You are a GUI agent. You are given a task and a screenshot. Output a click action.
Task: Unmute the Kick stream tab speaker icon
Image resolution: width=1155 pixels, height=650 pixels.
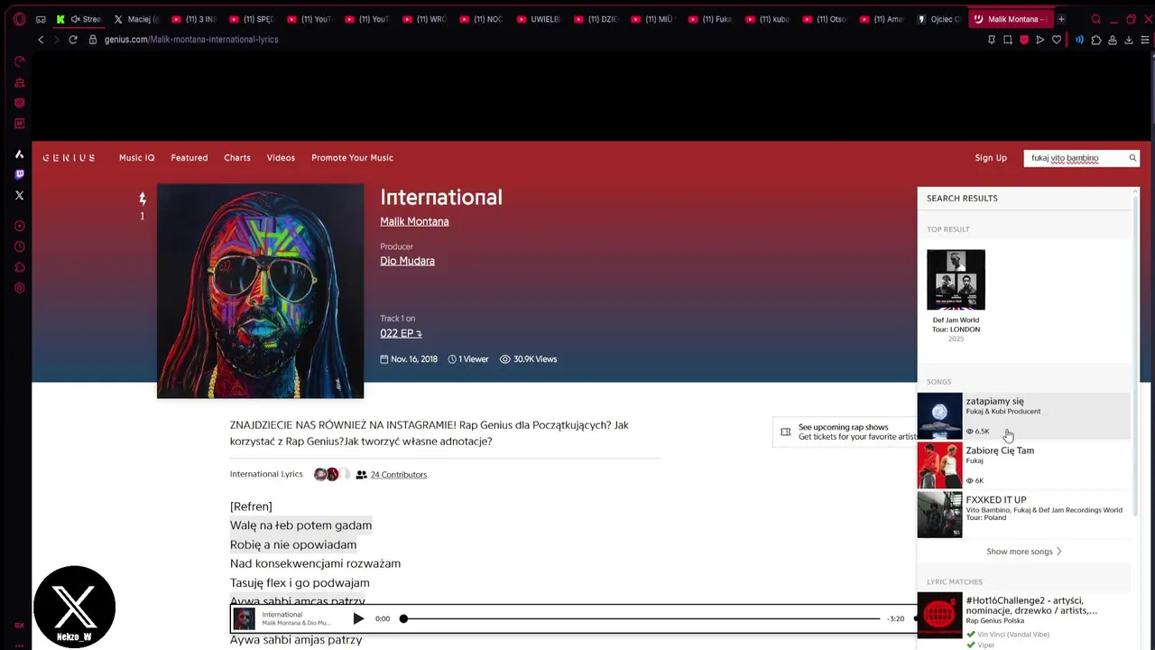point(75,19)
